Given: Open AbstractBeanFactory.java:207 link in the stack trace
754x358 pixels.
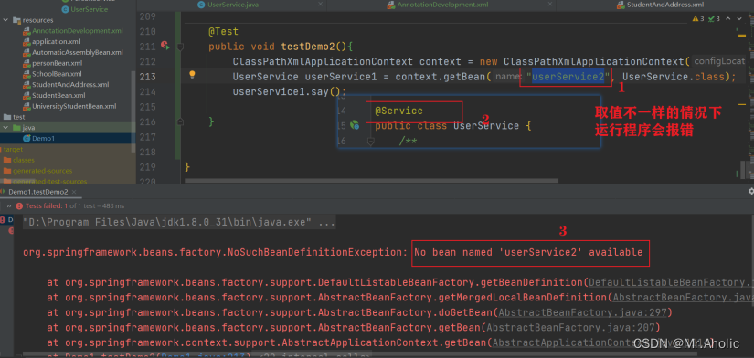Looking at the screenshot, I should pyautogui.click(x=571, y=328).
